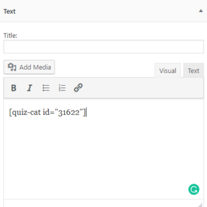Click the Add Media button label
Screen dimensions: 207x207
coord(35,67)
